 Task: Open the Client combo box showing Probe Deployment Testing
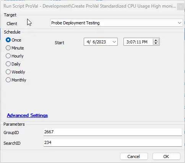tap(117, 23)
